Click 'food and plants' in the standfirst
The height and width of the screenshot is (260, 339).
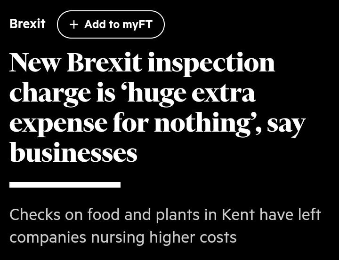143,215
